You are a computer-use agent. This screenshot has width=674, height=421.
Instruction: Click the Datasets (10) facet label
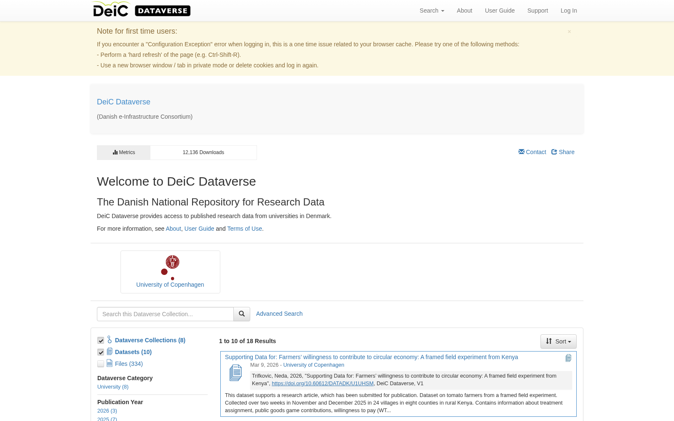point(133,352)
